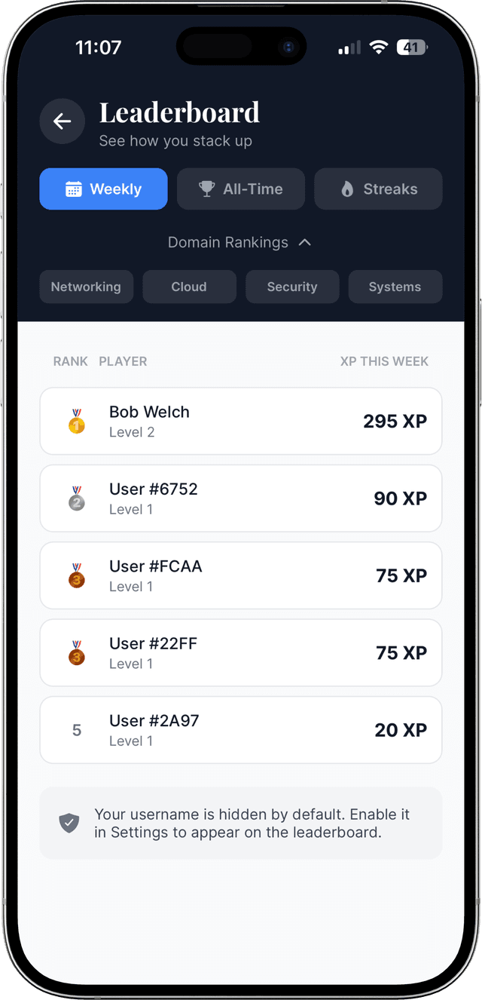Select the Security domain filter
The height and width of the screenshot is (1000, 482).
click(x=292, y=287)
